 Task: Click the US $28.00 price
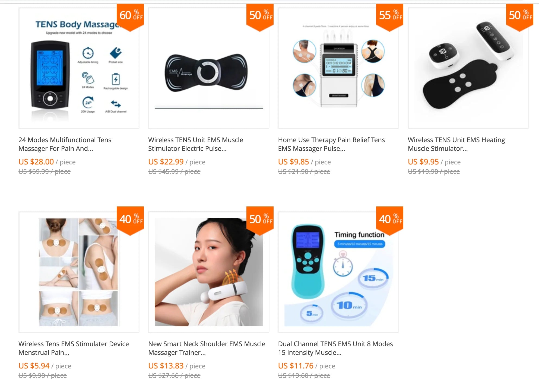tap(36, 162)
